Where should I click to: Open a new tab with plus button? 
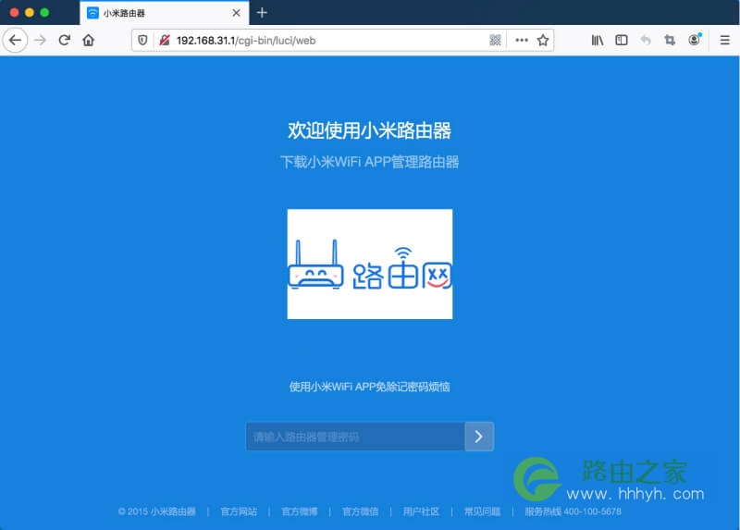tap(262, 13)
